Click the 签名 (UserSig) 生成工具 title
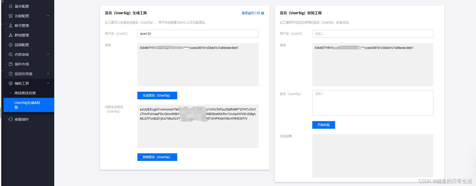Image resolution: width=476 pixels, height=186 pixels. coord(126,13)
